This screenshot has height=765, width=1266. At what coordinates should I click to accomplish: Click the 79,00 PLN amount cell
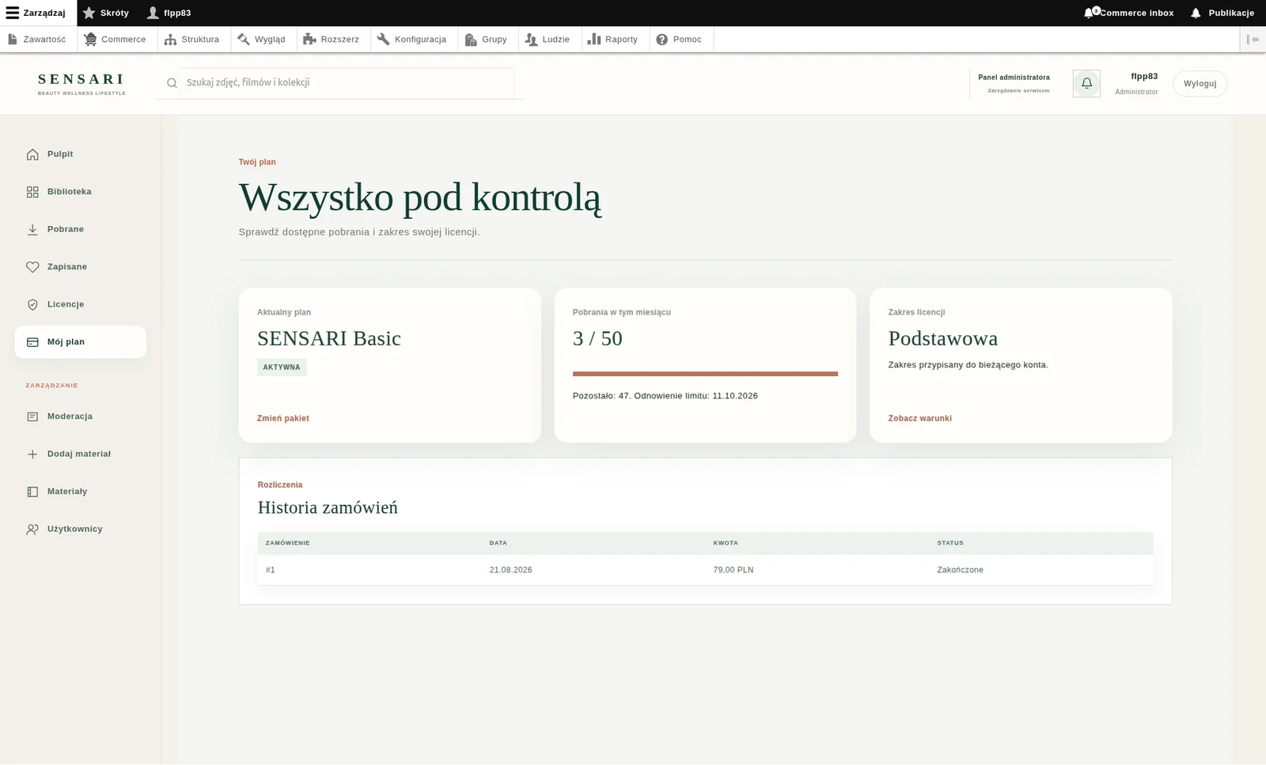(x=733, y=570)
